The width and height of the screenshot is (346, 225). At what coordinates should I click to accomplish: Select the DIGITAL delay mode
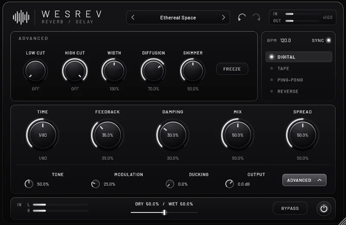[299, 57]
